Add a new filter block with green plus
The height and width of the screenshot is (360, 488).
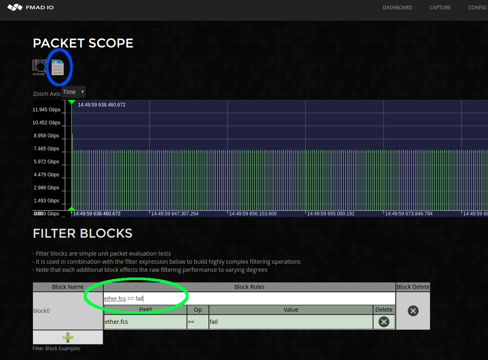point(68,337)
